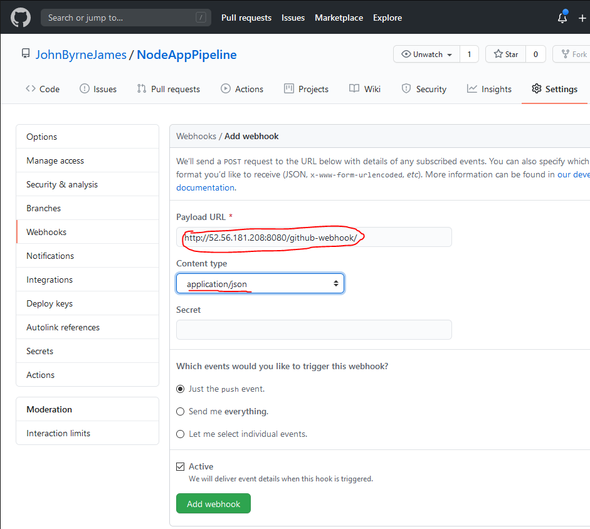Click the shield icon on Security tab
The height and width of the screenshot is (529, 590).
(406, 88)
